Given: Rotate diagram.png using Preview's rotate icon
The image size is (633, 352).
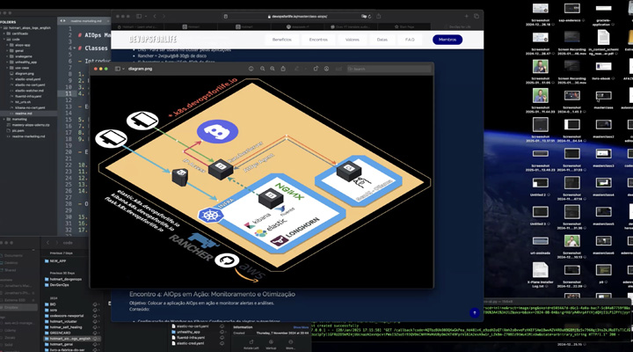Looking at the screenshot, I should click(316, 69).
